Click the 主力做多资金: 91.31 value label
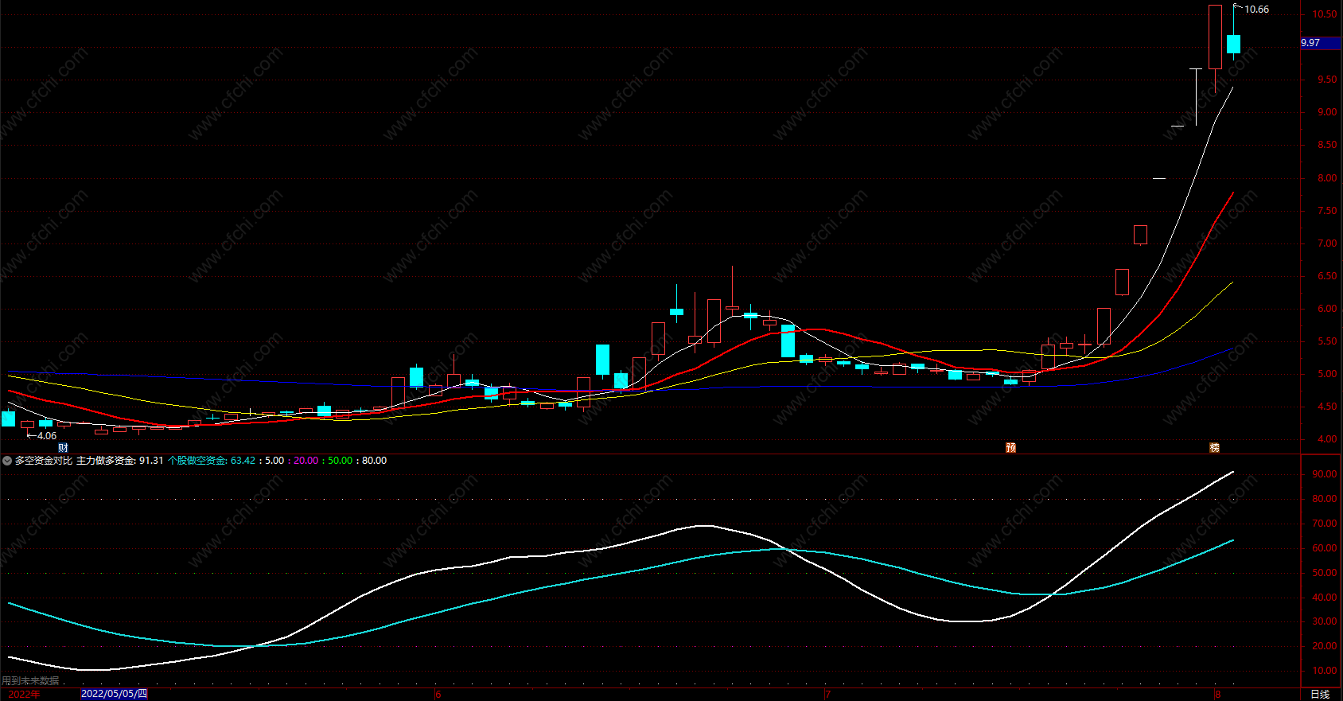This screenshot has width=1343, height=701. (x=120, y=461)
